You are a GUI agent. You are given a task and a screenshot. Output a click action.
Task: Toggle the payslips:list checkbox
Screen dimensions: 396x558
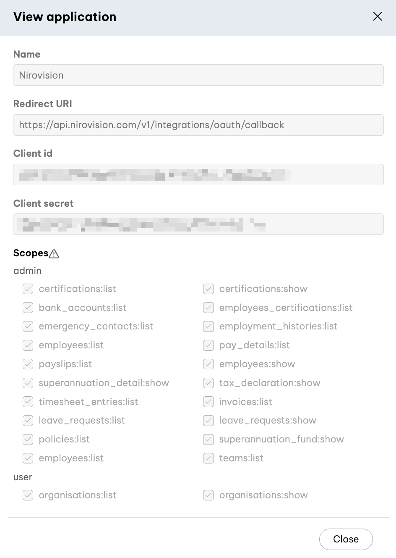(28, 364)
